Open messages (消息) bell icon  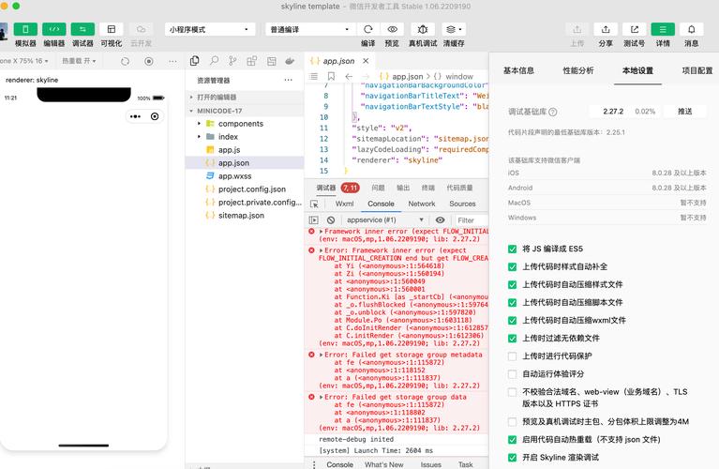point(692,29)
